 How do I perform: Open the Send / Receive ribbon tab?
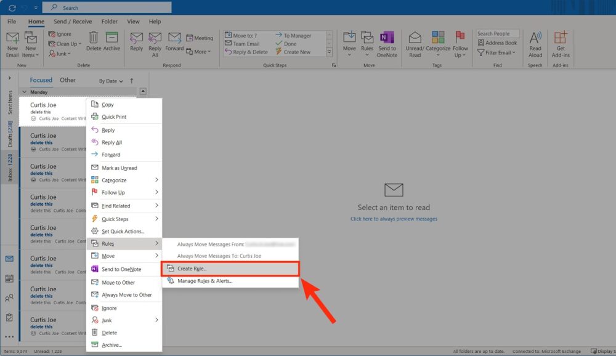coord(73,20)
